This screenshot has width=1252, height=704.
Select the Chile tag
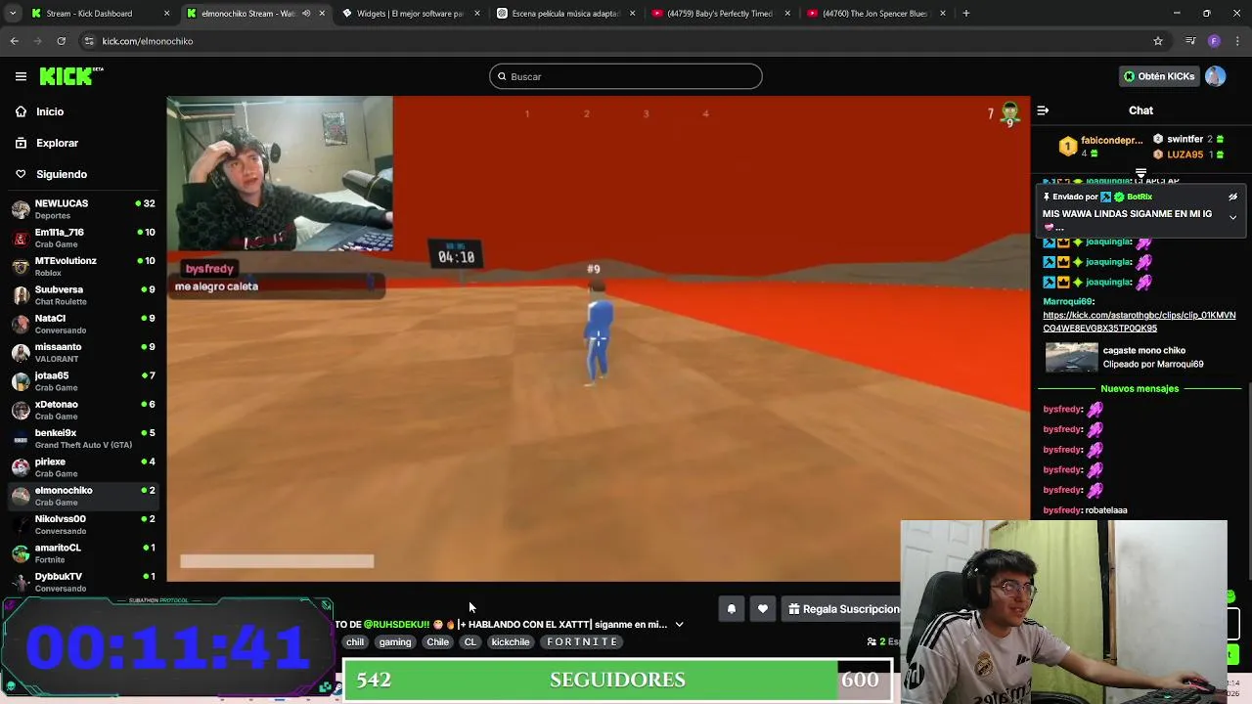[437, 642]
